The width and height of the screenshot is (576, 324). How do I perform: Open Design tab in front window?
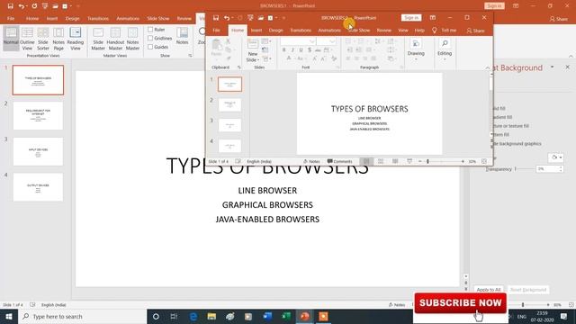(x=275, y=30)
